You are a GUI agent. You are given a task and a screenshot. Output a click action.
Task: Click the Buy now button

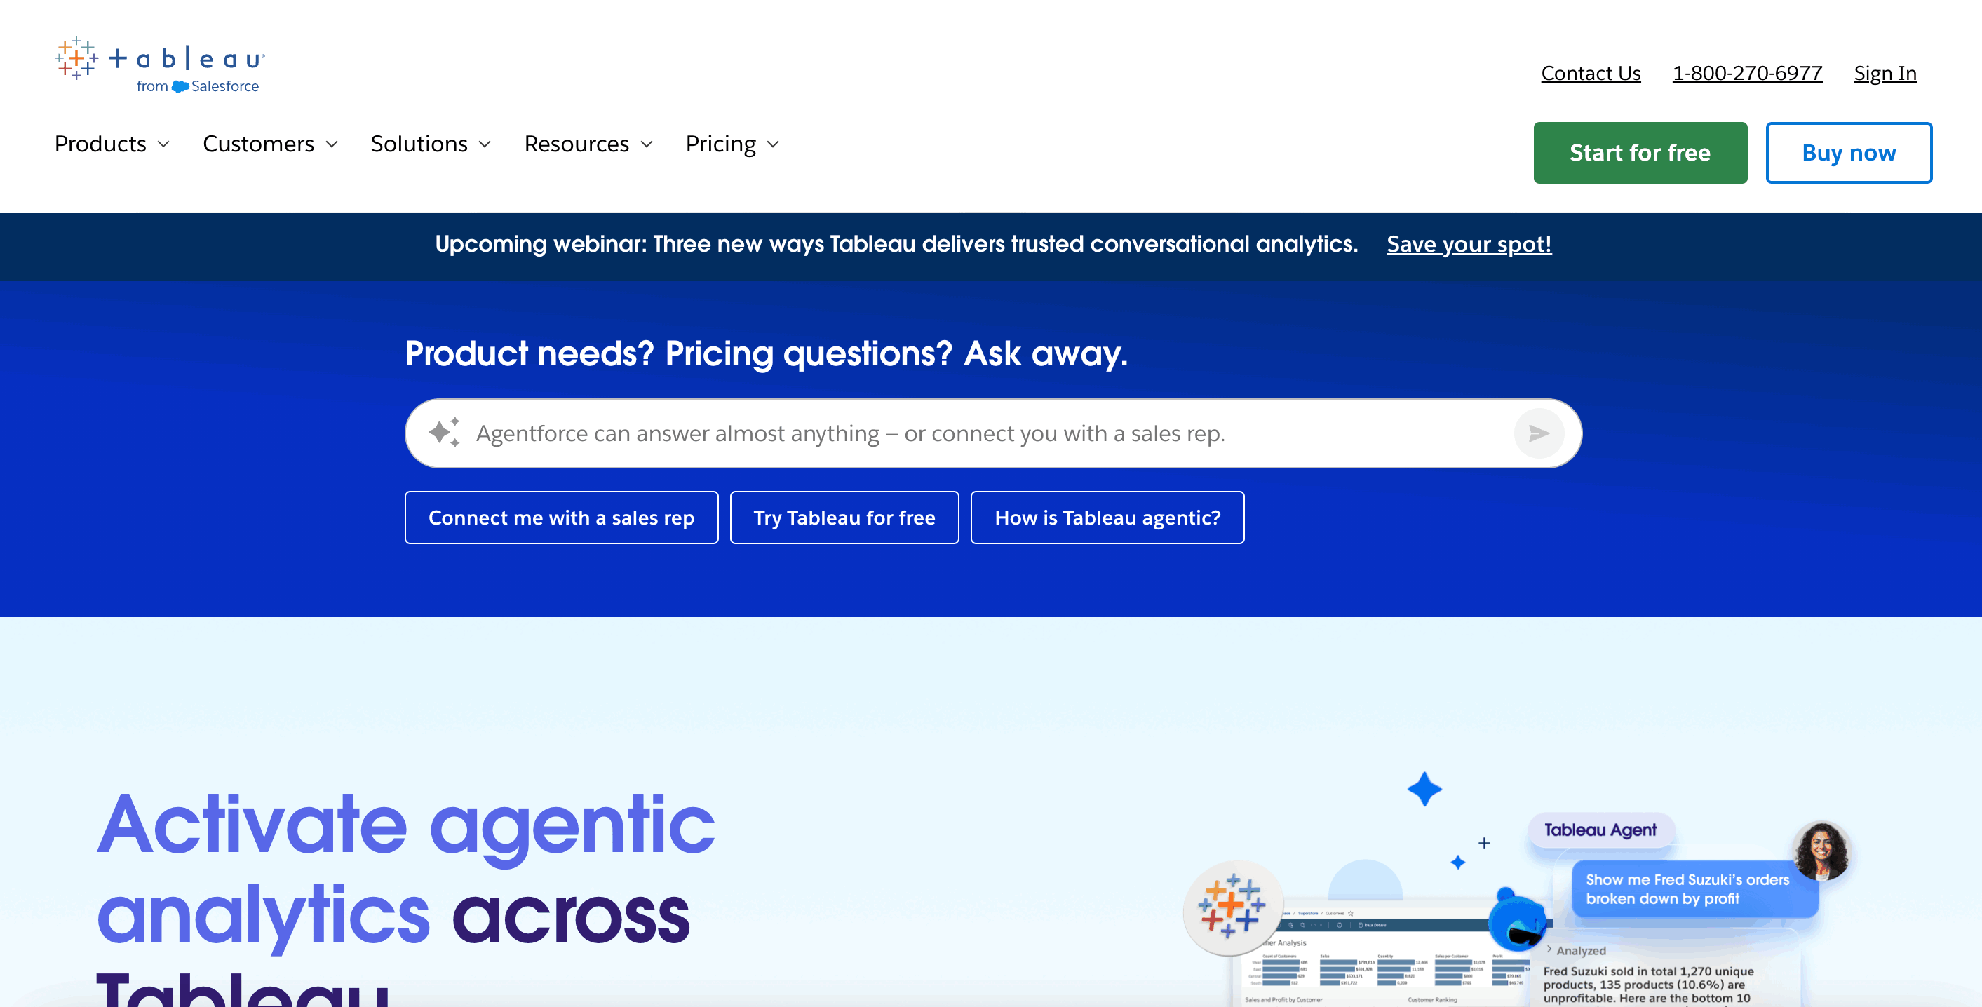1848,152
